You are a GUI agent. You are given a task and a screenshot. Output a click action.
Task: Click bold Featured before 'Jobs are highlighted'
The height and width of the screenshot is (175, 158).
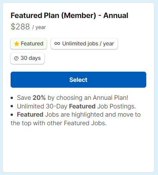click(x=30, y=114)
